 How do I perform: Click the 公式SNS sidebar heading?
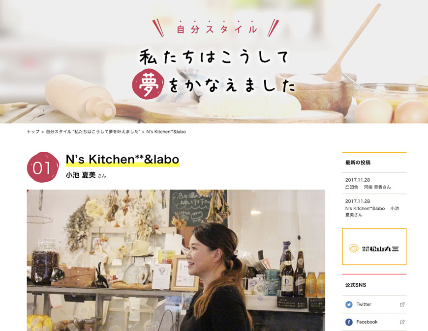356,285
